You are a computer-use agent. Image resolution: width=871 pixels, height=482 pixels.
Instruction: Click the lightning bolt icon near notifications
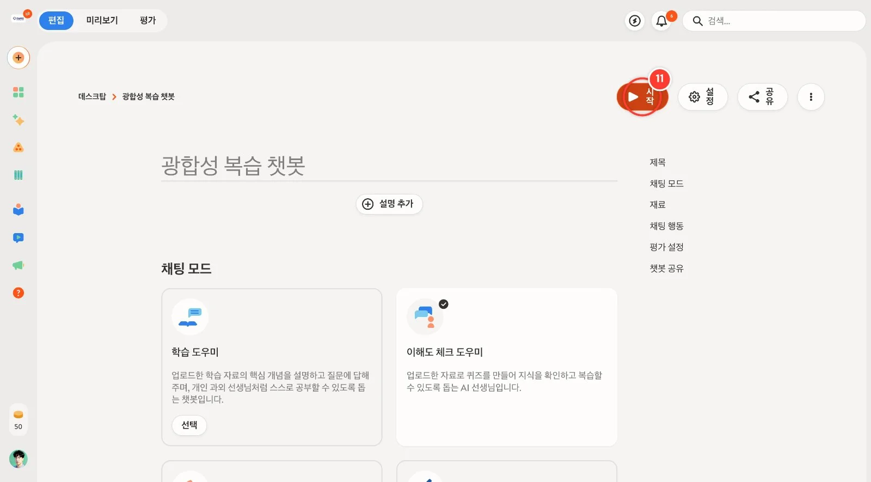coord(635,21)
